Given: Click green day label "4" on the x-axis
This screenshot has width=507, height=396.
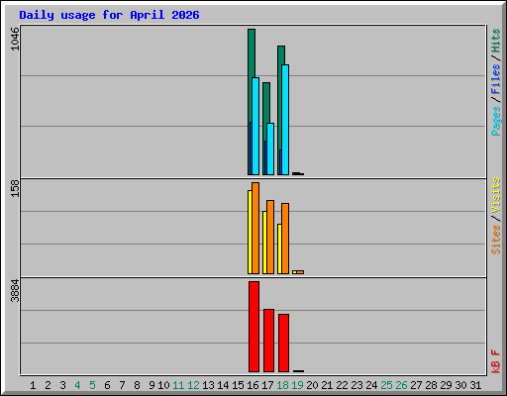Looking at the screenshot, I should tap(77, 385).
